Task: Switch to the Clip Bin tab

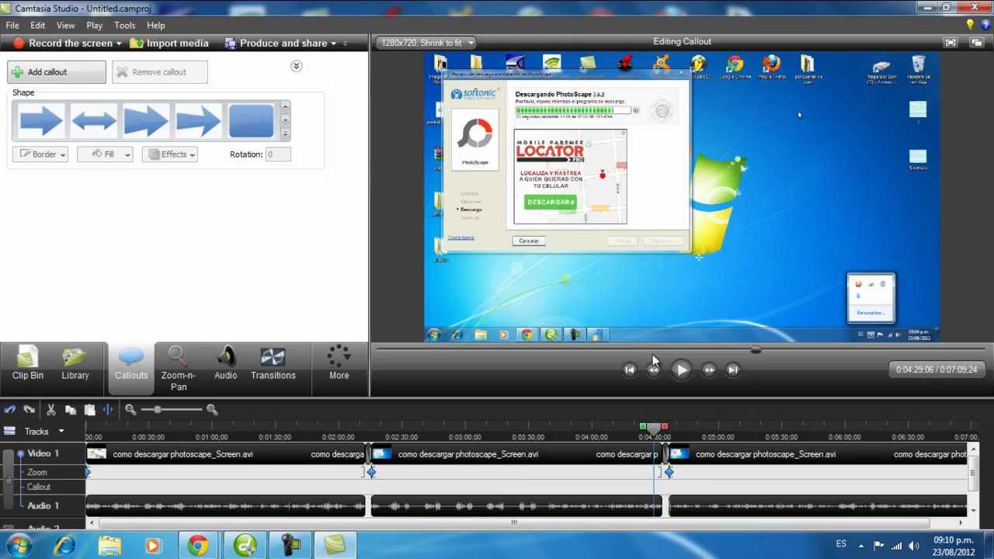Action: point(28,364)
